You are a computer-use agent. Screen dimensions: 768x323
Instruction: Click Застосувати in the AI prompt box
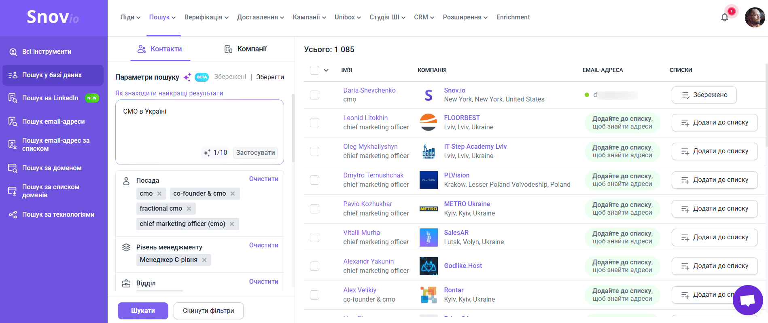pyautogui.click(x=255, y=153)
